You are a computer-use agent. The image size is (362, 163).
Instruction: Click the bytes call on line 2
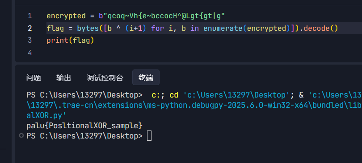88,28
